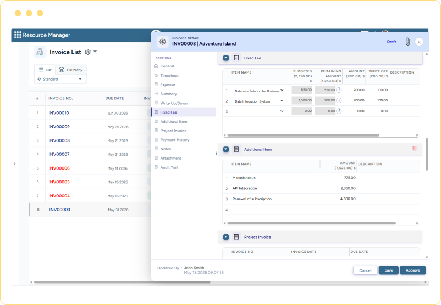Go to Payment History section

tap(175, 140)
